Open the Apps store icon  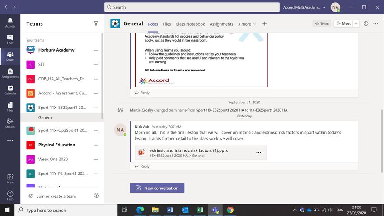tap(10, 178)
